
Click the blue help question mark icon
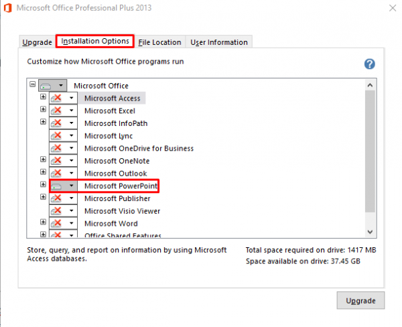point(369,64)
